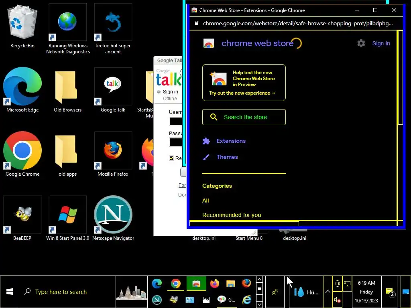Click the web store vertical scrollbar thumb
The height and width of the screenshot is (308, 411).
tap(400, 78)
